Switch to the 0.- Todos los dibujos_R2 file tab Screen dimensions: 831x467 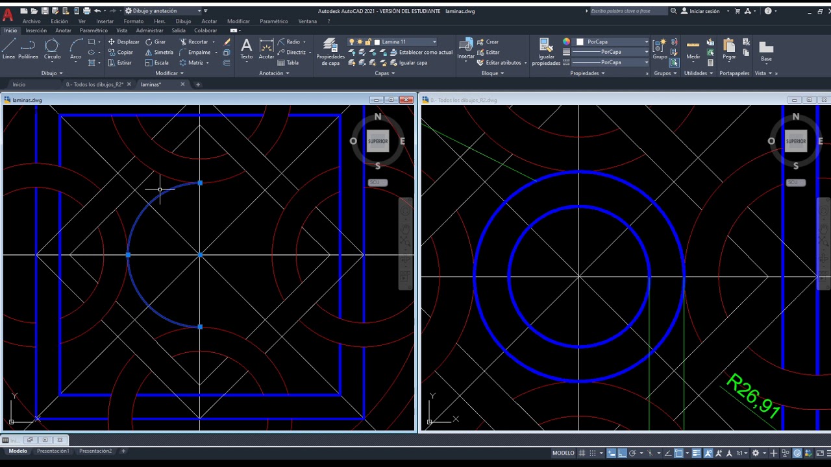coord(94,84)
